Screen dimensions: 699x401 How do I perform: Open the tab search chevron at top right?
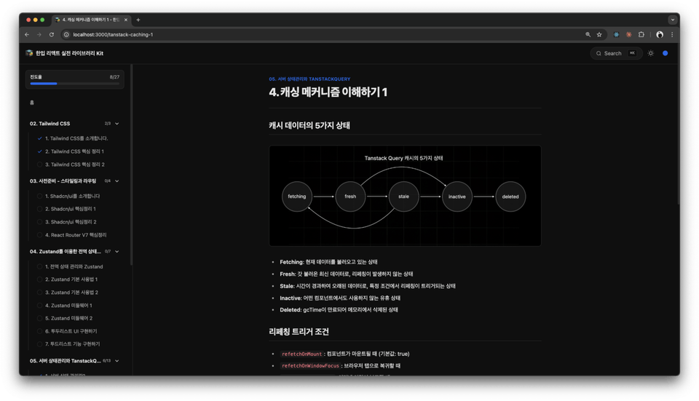(672, 20)
